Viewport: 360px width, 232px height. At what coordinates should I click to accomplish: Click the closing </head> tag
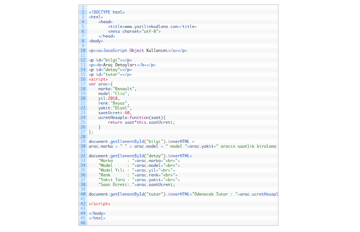(x=107, y=36)
